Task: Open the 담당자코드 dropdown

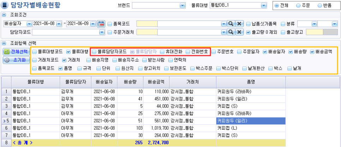Action: 102,32
